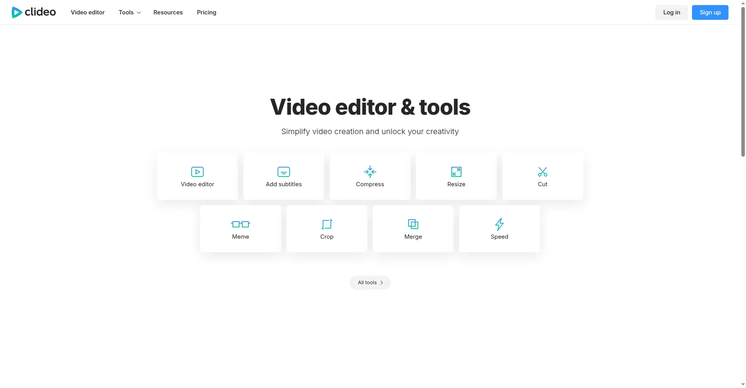Click the Merge overlapping squares icon

[413, 224]
